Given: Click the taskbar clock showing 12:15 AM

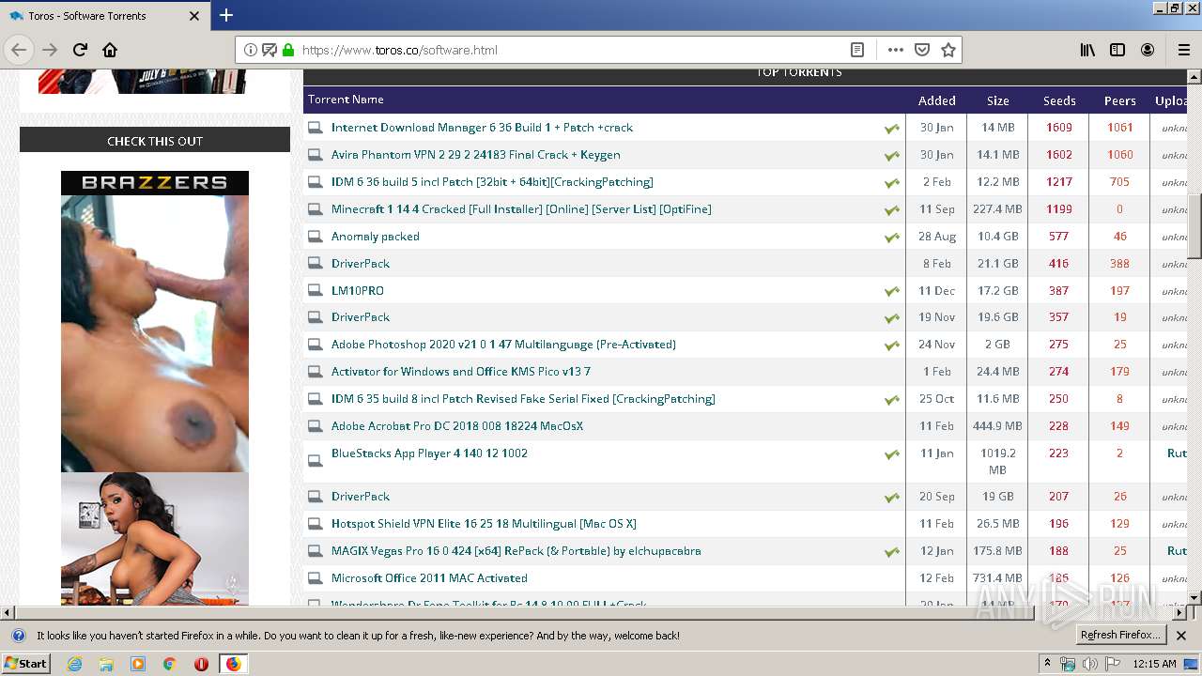Looking at the screenshot, I should (x=1154, y=664).
